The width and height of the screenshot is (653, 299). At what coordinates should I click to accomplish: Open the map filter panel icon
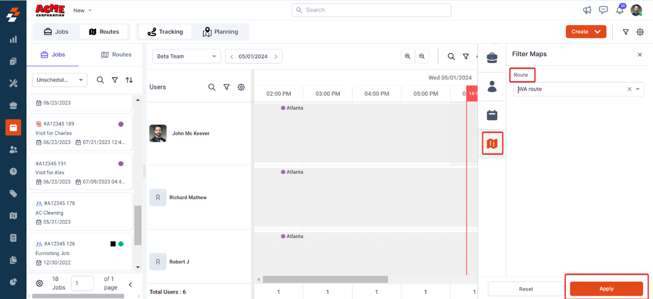(492, 144)
